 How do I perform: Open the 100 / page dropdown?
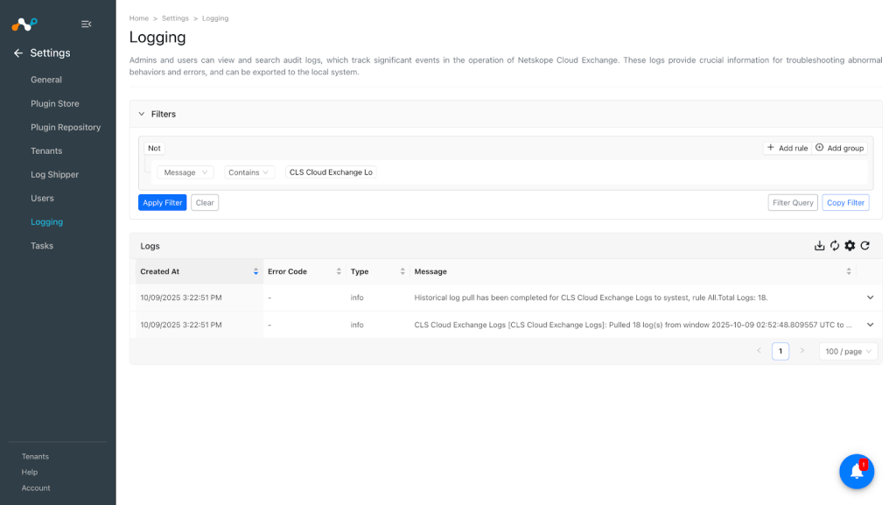click(x=848, y=351)
